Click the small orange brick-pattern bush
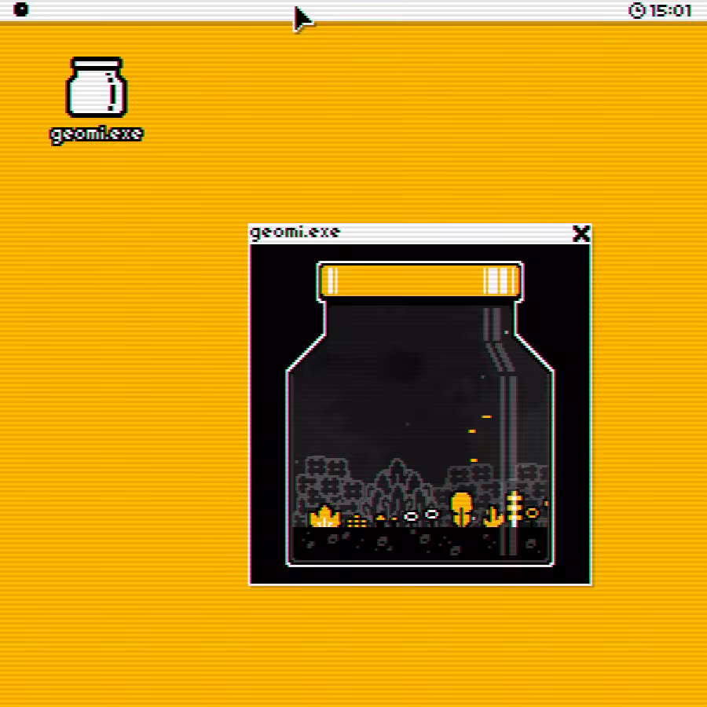The width and height of the screenshot is (707, 707). (x=357, y=522)
